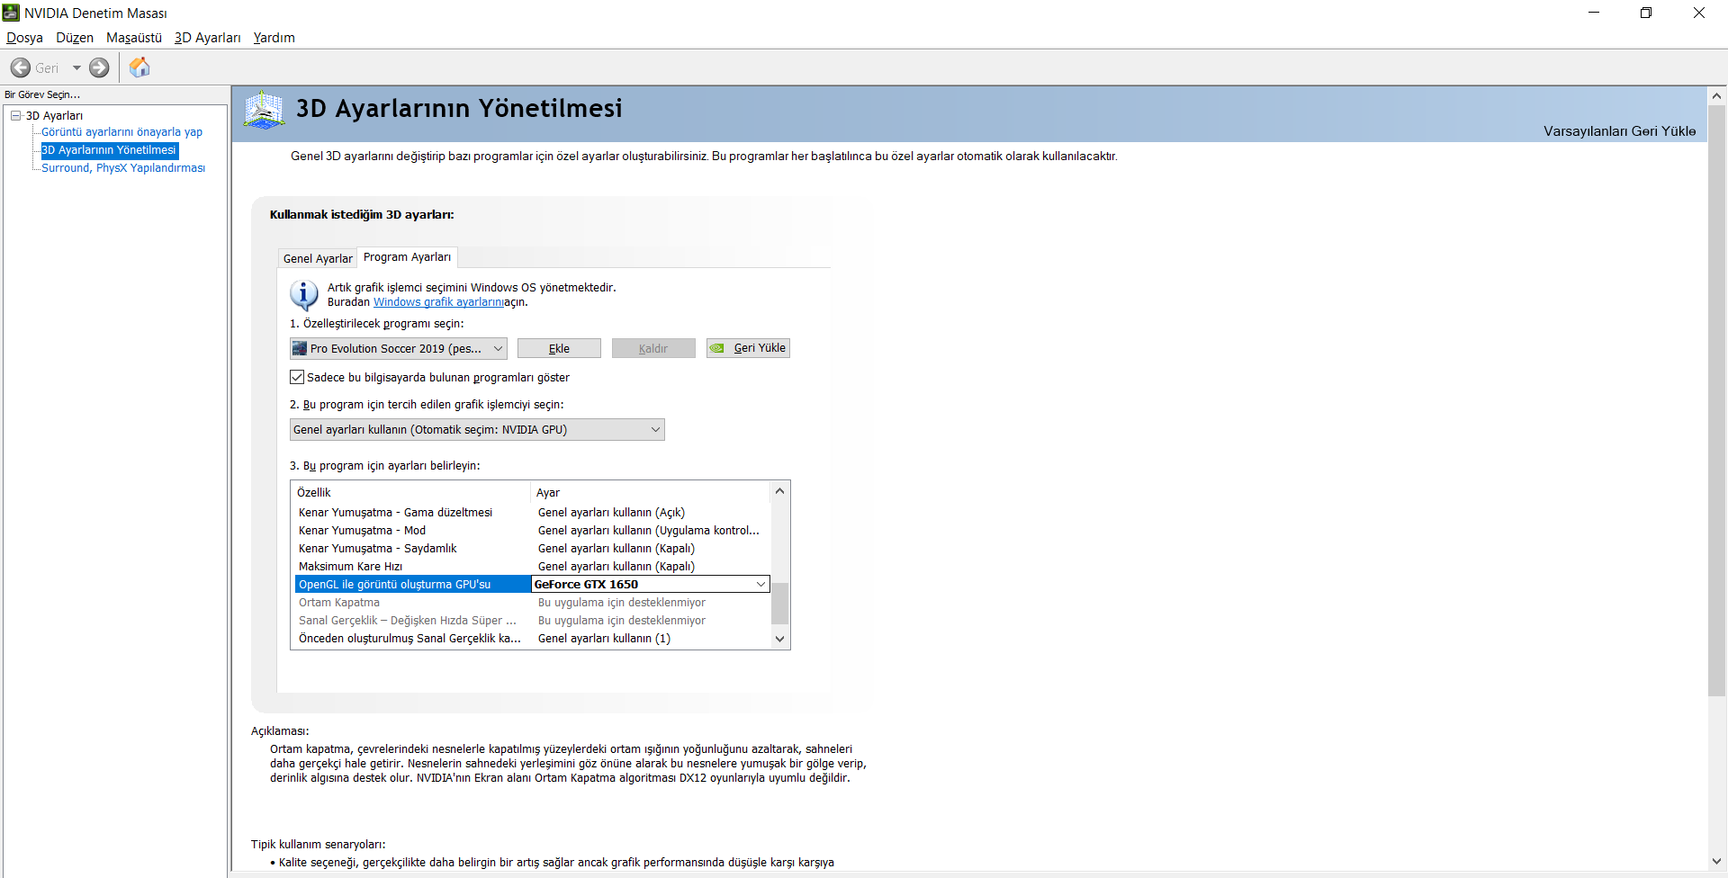Select 'Ortam Kapatma' row

tap(533, 602)
